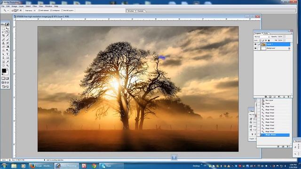
Task: Select the Hand tool
Action: (x=3, y=66)
